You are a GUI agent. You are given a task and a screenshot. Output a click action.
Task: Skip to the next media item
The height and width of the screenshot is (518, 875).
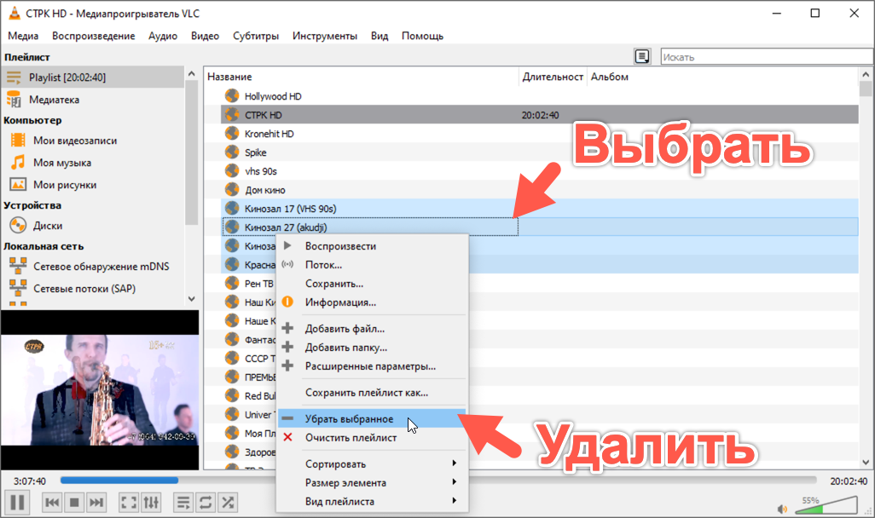[x=96, y=503]
